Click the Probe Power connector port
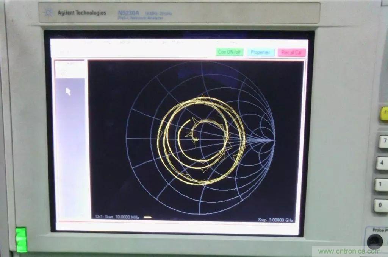The width and height of the screenshot is (388, 257). (375, 241)
